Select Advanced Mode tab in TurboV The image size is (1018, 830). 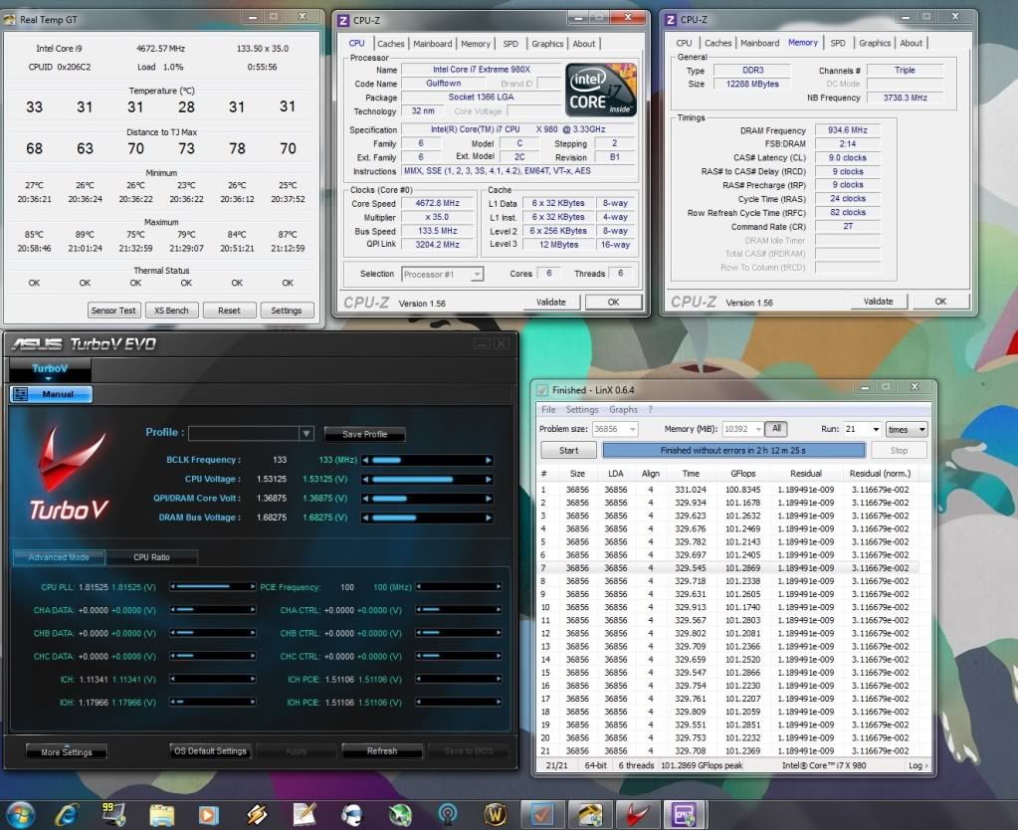[x=59, y=557]
